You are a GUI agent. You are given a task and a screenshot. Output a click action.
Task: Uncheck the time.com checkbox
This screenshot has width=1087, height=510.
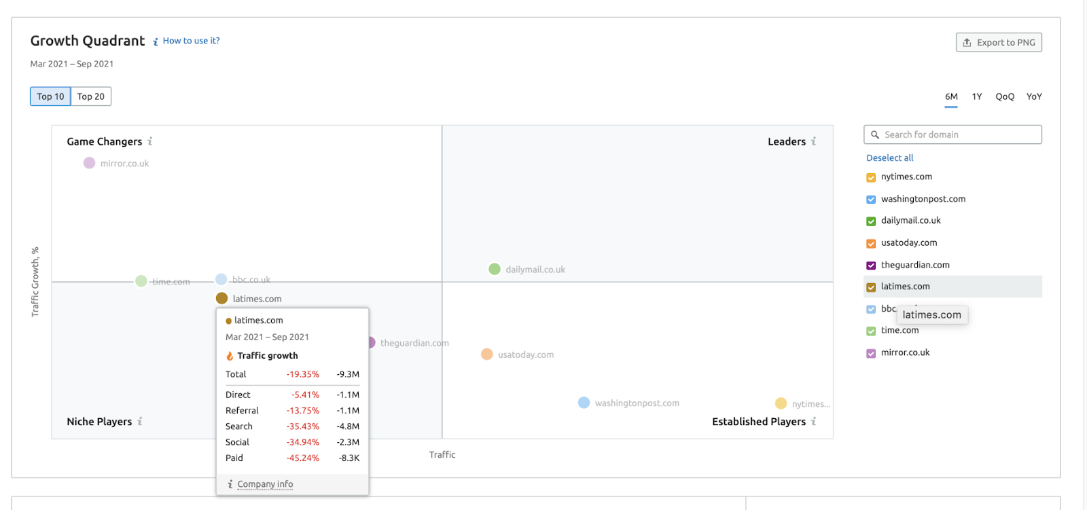click(x=871, y=331)
